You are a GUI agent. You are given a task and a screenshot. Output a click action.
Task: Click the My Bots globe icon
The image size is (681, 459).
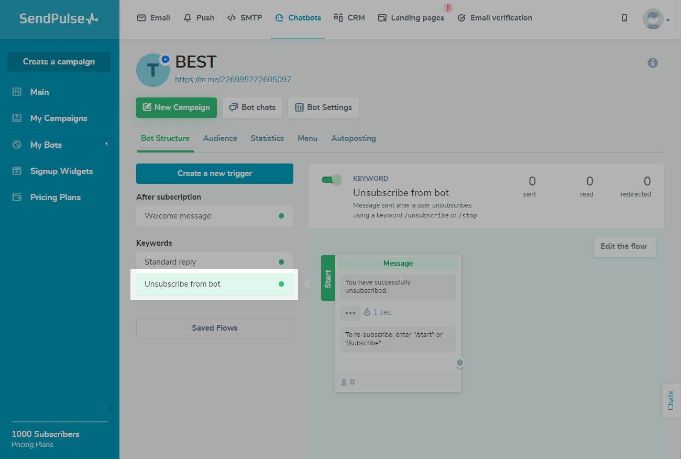point(17,145)
